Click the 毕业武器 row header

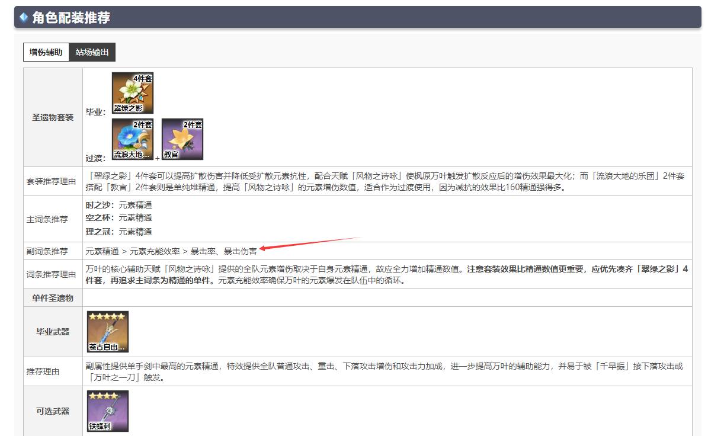click(x=52, y=332)
